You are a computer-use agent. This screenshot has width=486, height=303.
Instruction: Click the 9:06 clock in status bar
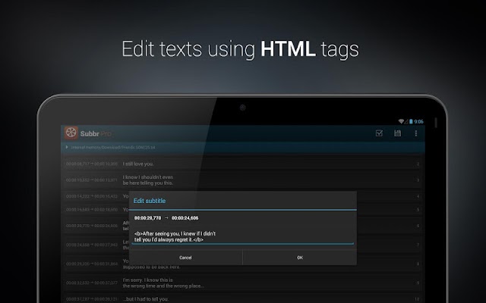(x=418, y=121)
